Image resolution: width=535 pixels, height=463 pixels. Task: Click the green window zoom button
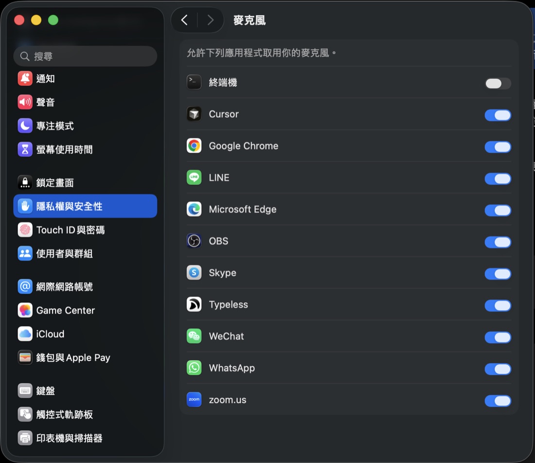tap(53, 20)
